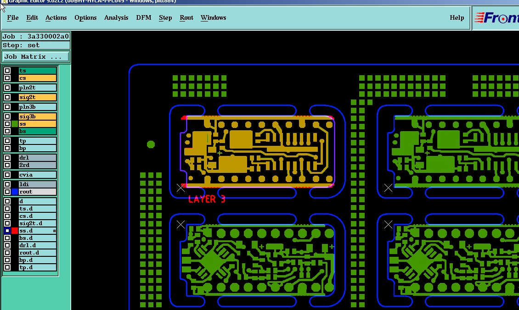Click the blue color swatch of rout layer
519x310 pixels.
(x=15, y=192)
